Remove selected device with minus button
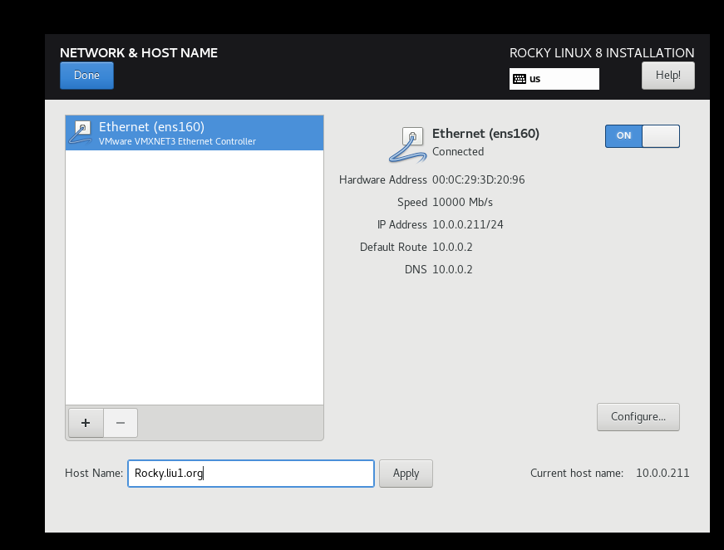This screenshot has height=550, width=724. [121, 423]
